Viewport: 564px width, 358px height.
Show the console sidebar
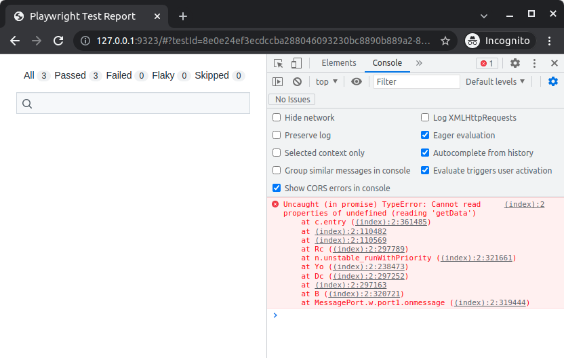(278, 81)
